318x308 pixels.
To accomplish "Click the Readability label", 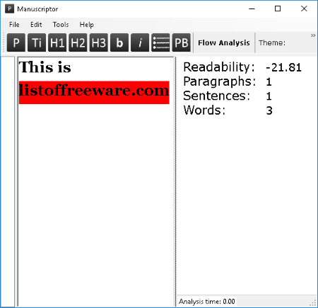I will coord(219,67).
